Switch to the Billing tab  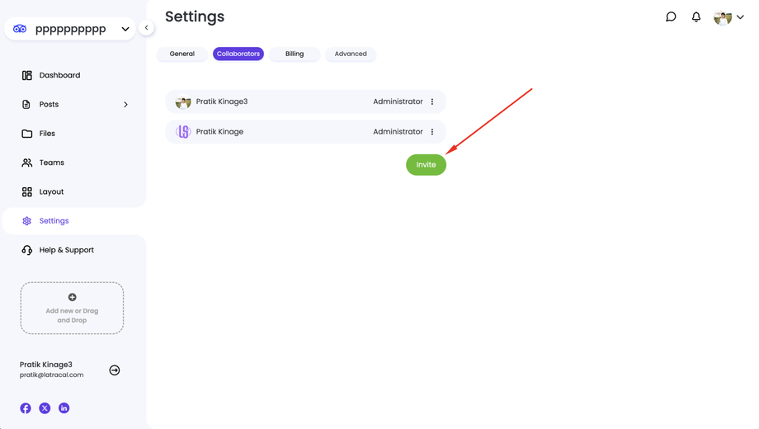[x=295, y=54]
